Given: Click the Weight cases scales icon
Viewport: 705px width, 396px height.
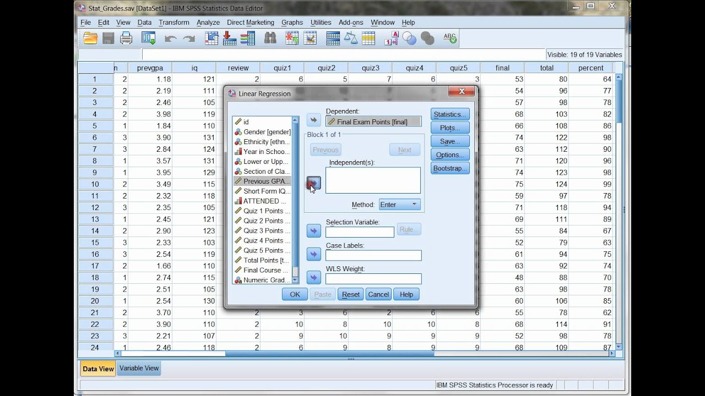Looking at the screenshot, I should coord(350,38).
